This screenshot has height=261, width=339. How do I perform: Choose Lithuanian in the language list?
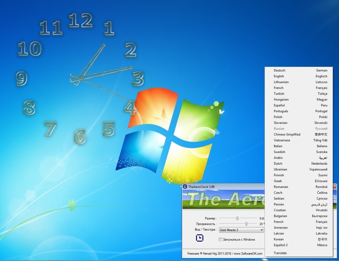coord(299,82)
